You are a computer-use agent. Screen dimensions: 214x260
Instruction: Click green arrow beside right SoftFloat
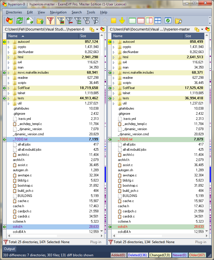[110, 88]
